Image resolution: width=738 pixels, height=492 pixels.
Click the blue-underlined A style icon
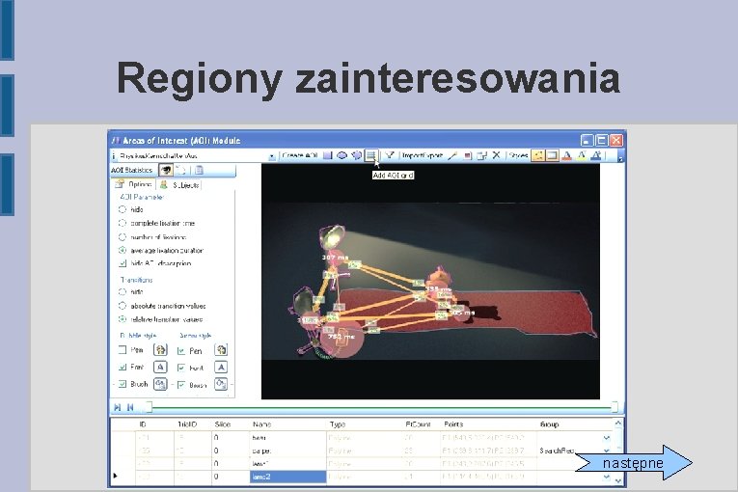pyautogui.click(x=596, y=155)
